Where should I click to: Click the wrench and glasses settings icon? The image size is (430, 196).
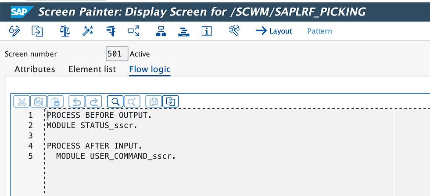pyautogui.click(x=234, y=30)
